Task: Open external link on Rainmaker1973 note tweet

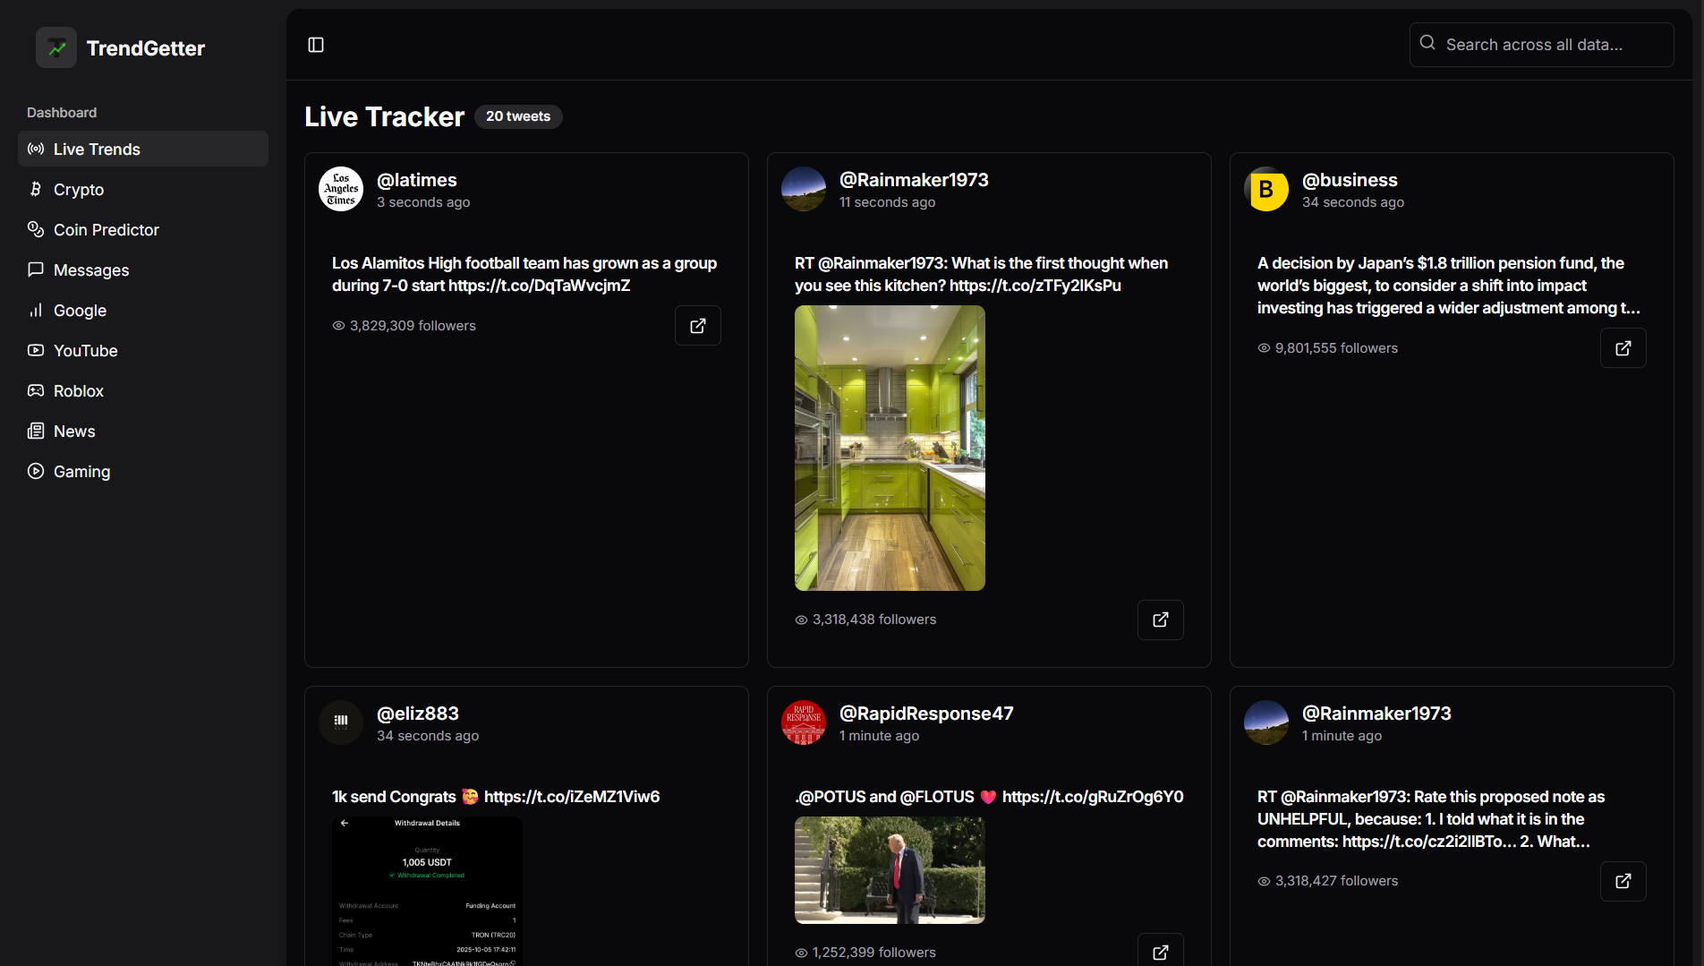Action: (1623, 881)
